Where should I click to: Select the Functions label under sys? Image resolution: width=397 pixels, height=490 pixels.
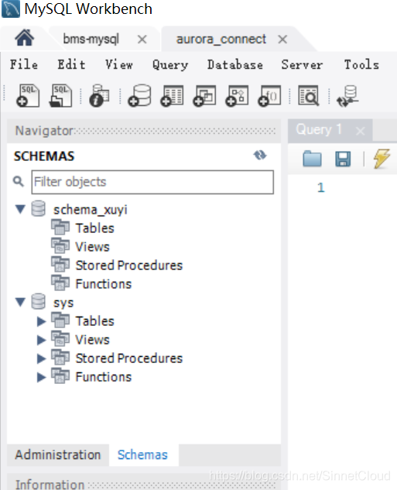pyautogui.click(x=104, y=377)
